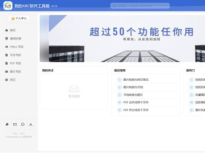Image resolution: width=205 pixels, height=153 pixels.
Task: Open the 文本专区 section
Action: point(13,55)
